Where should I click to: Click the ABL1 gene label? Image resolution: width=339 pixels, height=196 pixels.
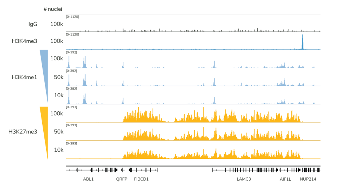tap(88, 179)
